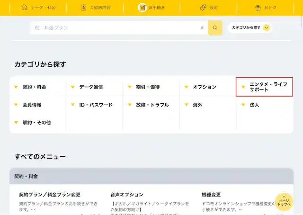Expand the オプション category
This screenshot has width=303, height=215.
click(208, 87)
